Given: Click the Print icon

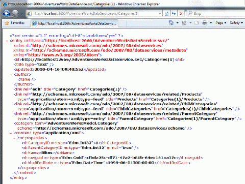Looking at the screenshot, I should (205, 23).
